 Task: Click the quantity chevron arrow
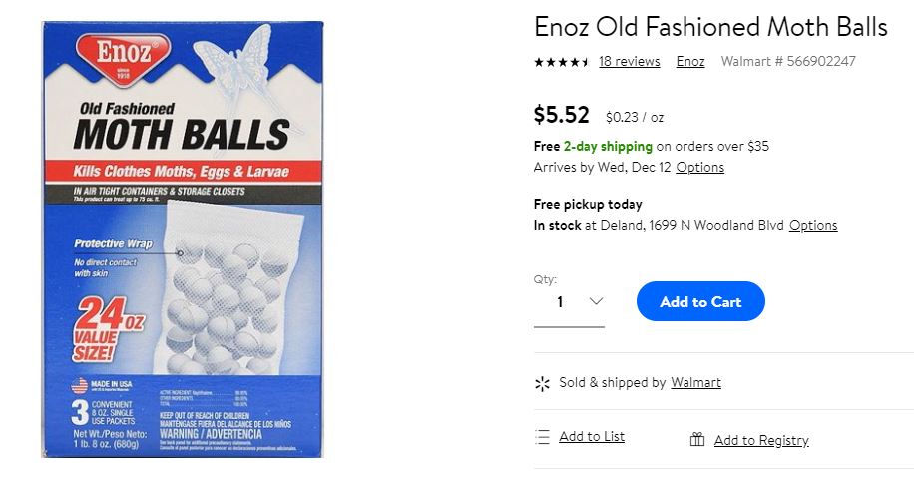[x=596, y=301]
